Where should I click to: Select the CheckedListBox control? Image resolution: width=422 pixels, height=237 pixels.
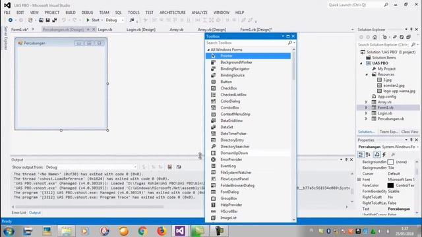click(x=248, y=95)
